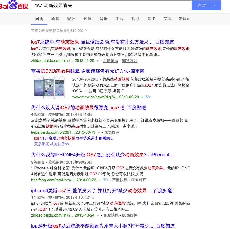Click URL www.mnw.cn/news/digi/6...

(105, 97)
